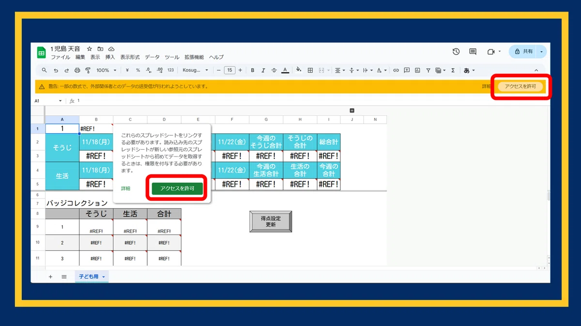Apply percent number format

(138, 71)
